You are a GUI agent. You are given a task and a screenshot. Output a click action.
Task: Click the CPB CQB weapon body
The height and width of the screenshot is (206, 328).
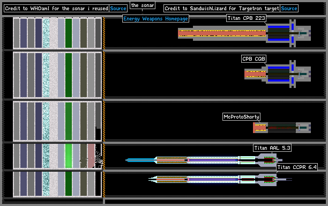click(x=278, y=74)
